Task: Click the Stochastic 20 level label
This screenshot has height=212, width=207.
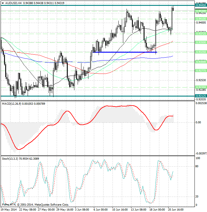Action: tap(197, 197)
